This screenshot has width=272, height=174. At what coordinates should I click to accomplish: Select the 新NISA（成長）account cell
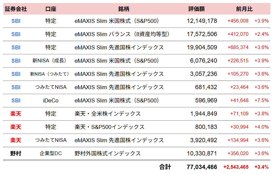point(51,61)
